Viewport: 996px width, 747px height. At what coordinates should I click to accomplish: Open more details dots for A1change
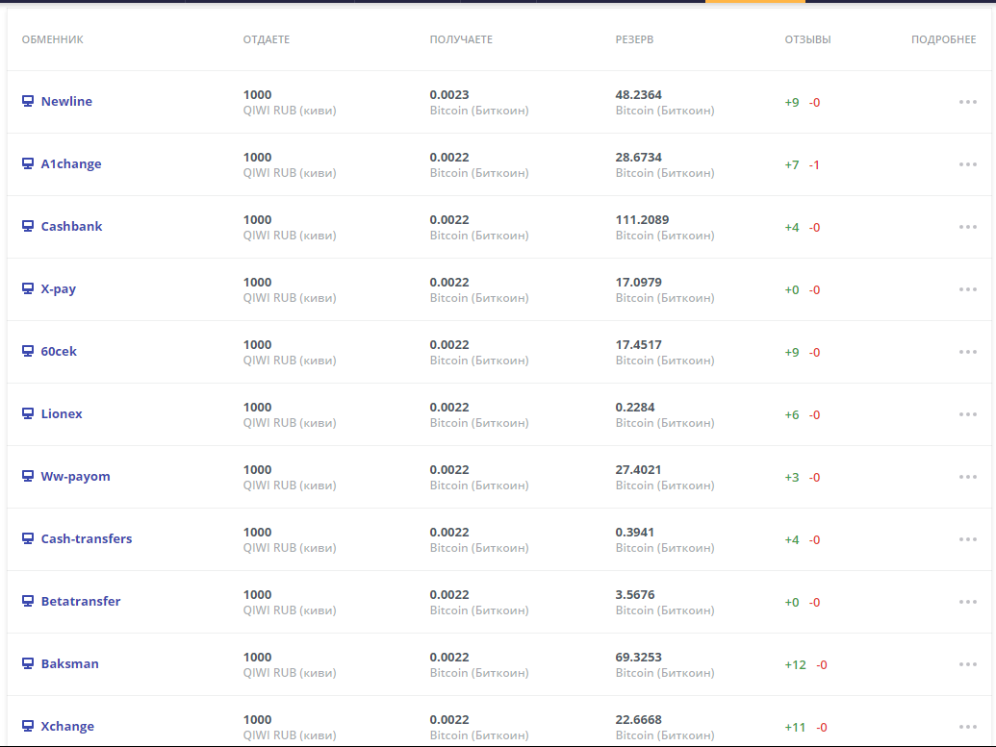point(967,164)
